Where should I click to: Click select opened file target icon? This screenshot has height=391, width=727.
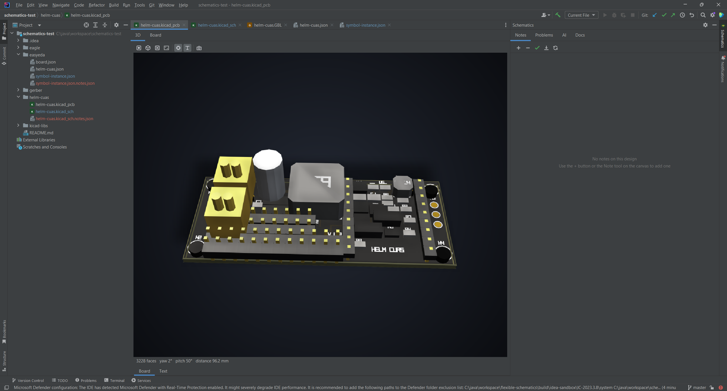click(x=86, y=25)
